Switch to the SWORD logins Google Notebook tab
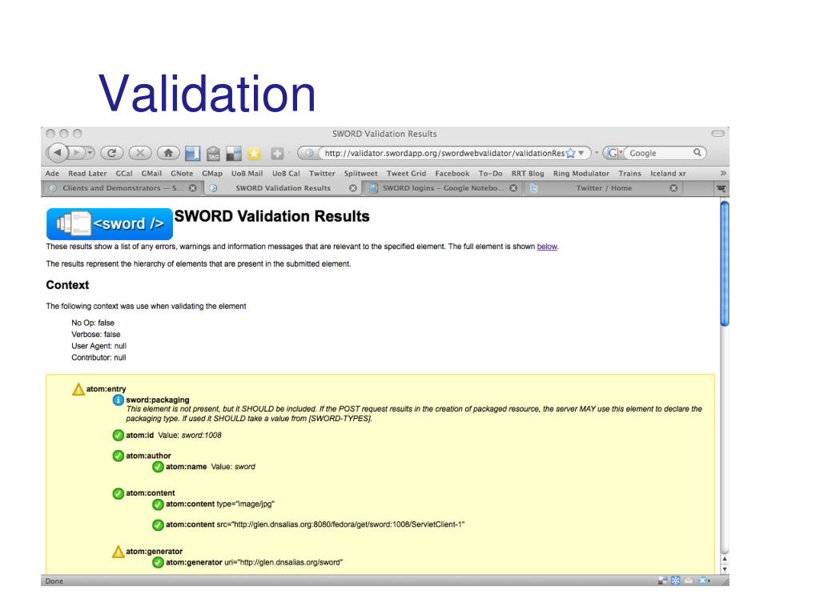The image size is (820, 615). (x=442, y=187)
